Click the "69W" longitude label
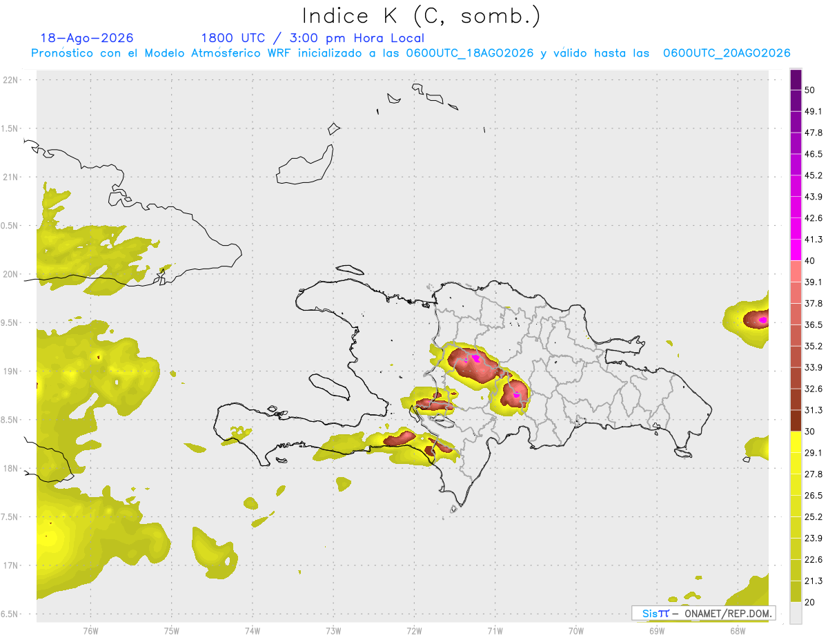The height and width of the screenshot is (640, 828). [x=657, y=631]
